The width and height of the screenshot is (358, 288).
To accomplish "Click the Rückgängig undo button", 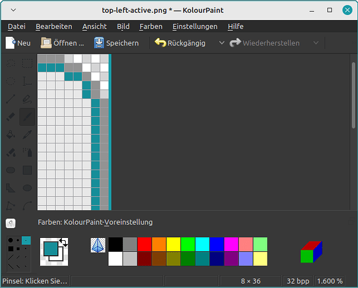I will pyautogui.click(x=180, y=43).
